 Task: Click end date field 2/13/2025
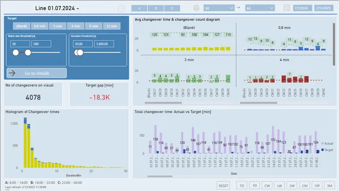324,8
